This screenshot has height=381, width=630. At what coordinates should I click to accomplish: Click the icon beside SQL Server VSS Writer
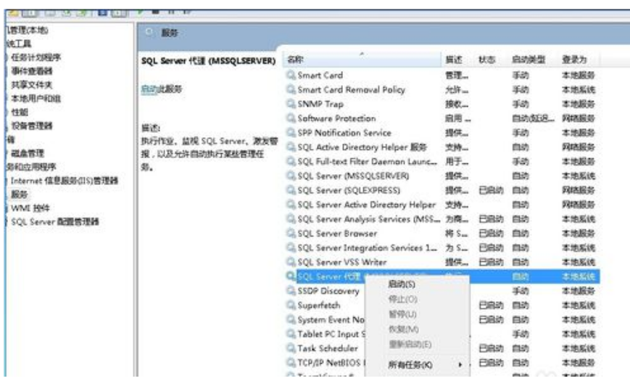[x=291, y=262]
